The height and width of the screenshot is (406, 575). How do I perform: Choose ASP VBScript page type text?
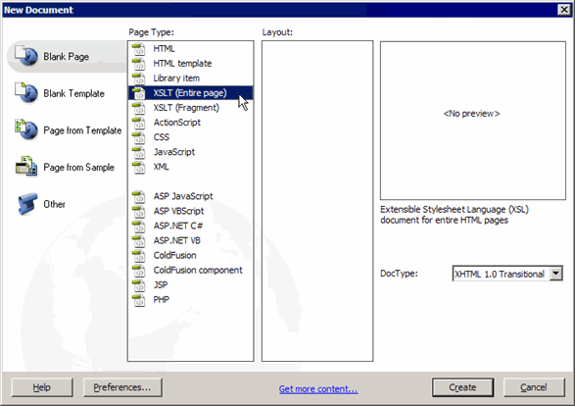[178, 211]
